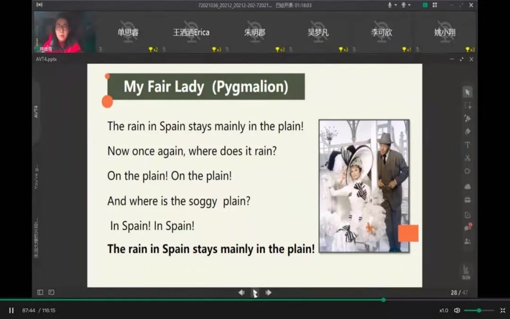Open the edit note icon
The width and height of the screenshot is (510, 319).
click(x=467, y=215)
